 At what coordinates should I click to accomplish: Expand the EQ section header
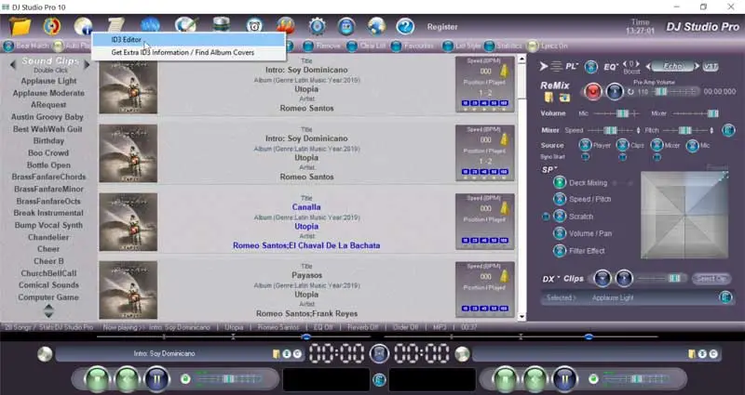(x=612, y=67)
